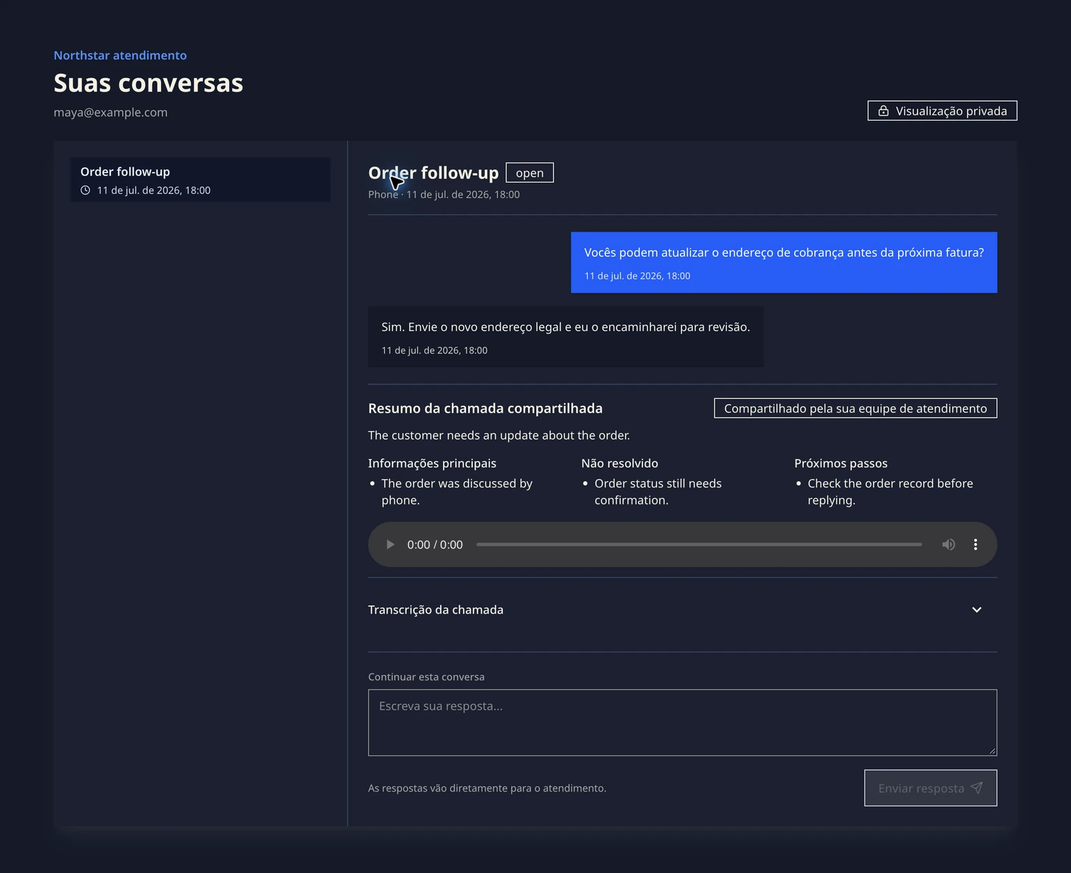The image size is (1071, 873).
Task: Click The customer needs an update text
Action: point(499,435)
